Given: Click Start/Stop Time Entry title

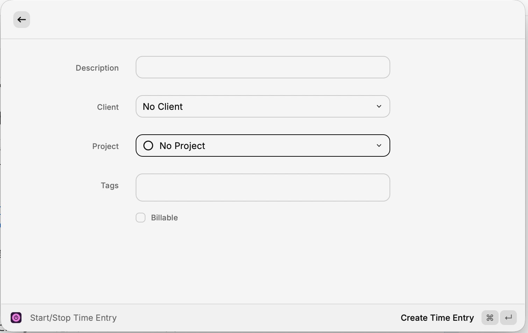Looking at the screenshot, I should pos(73,318).
